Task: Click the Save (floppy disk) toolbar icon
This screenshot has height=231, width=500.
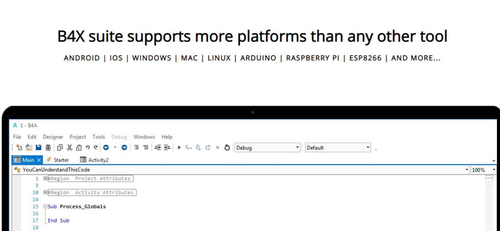Action: [x=38, y=148]
